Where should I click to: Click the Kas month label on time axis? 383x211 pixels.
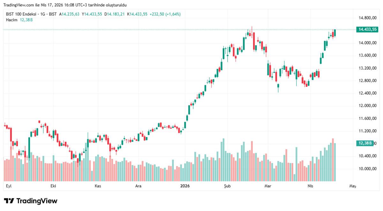coord(98,186)
